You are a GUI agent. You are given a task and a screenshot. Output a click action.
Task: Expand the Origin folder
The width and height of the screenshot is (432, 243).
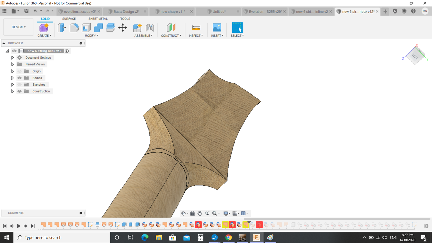(x=12, y=71)
